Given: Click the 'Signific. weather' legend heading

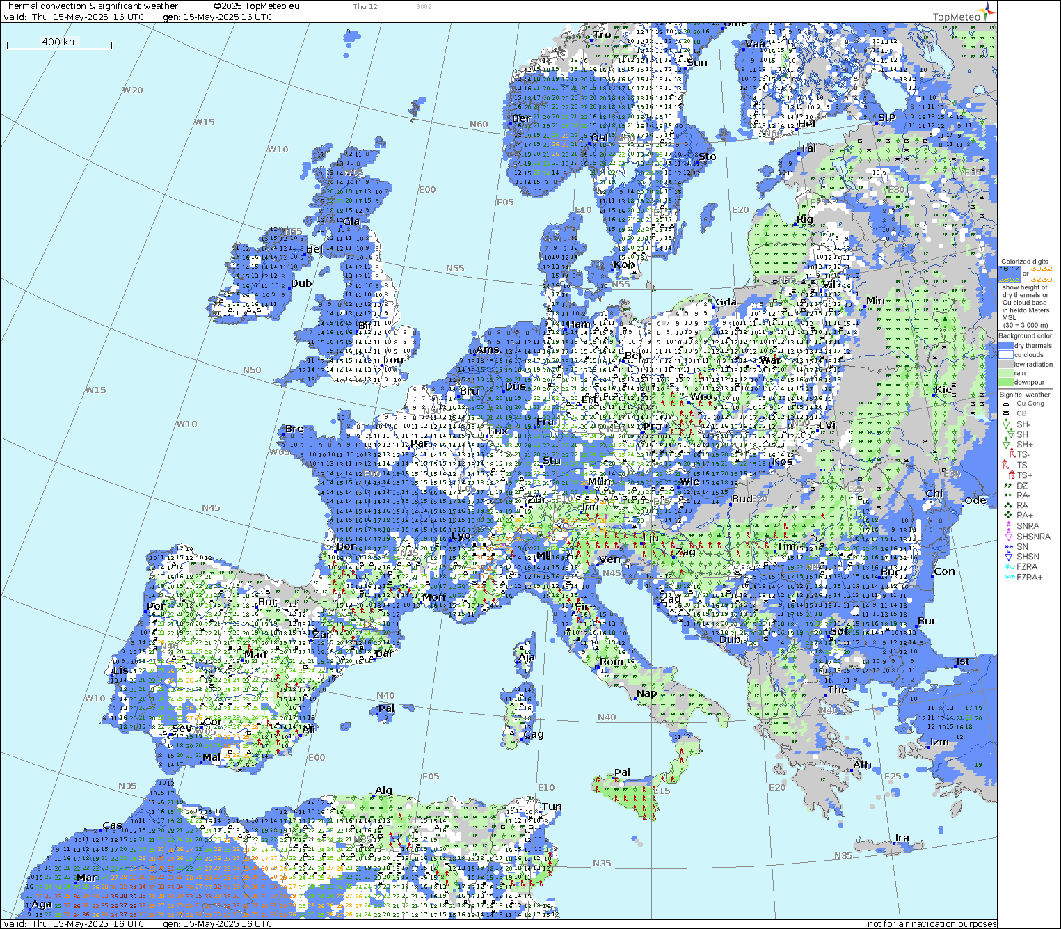Looking at the screenshot, I should (x=1025, y=395).
